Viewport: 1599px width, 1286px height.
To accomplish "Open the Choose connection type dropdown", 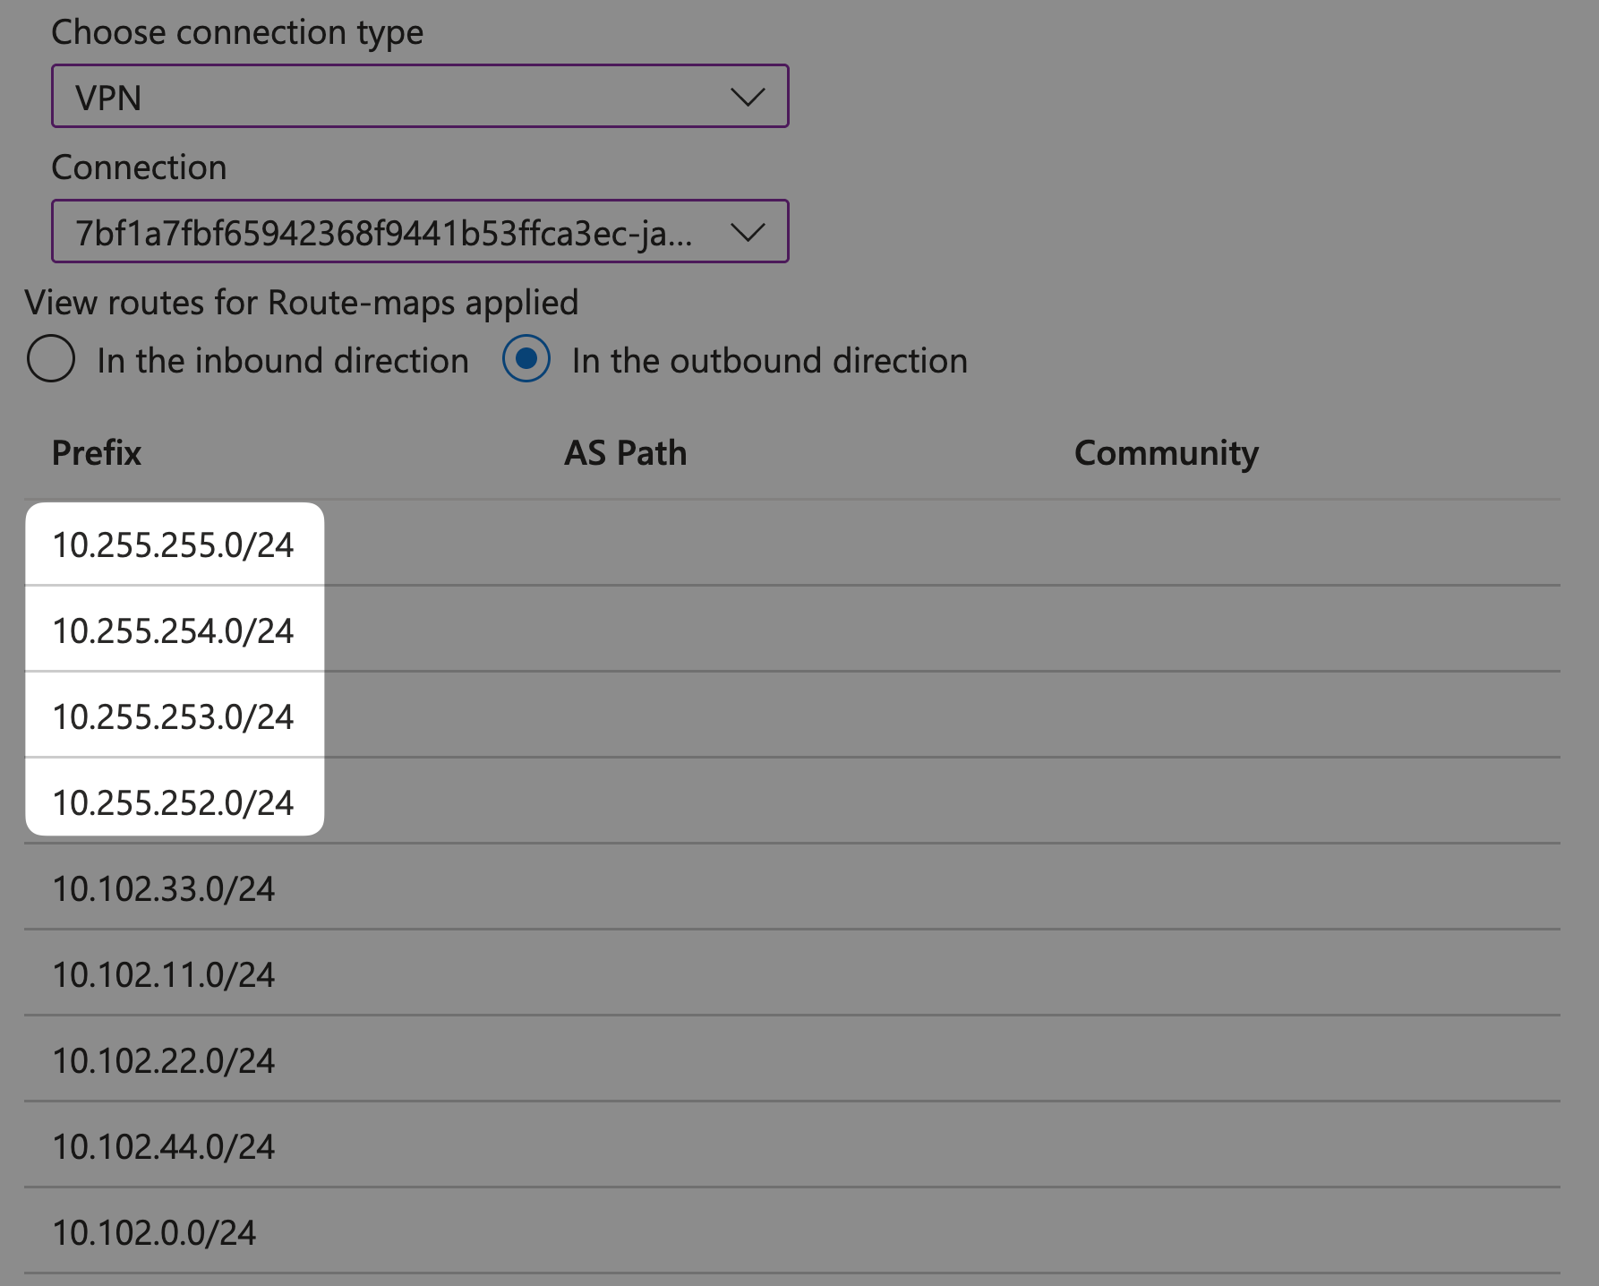I will tap(420, 96).
